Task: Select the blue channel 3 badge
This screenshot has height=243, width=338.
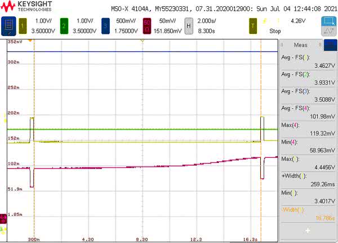Action: click(x=104, y=24)
